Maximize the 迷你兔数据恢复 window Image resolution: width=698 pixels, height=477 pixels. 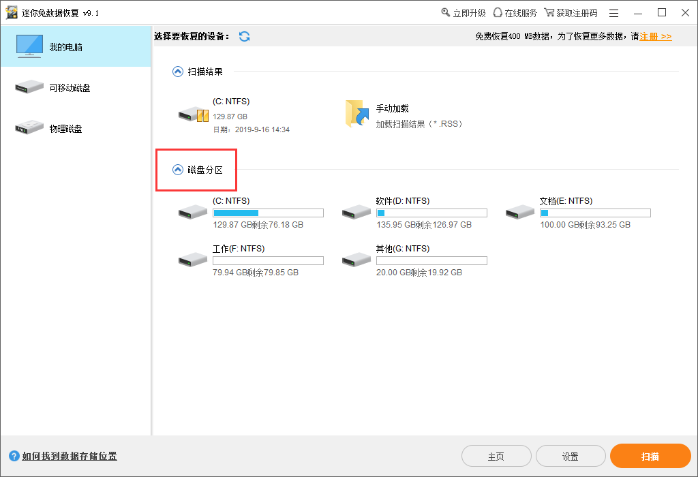click(x=662, y=13)
